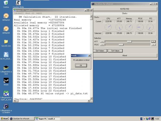Click the system tray clock showing 4.03
161x121 pixels.
click(157, 119)
